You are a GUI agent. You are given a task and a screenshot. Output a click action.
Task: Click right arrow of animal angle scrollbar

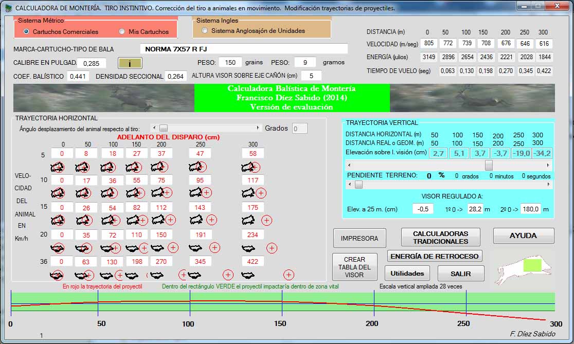tap(258, 128)
